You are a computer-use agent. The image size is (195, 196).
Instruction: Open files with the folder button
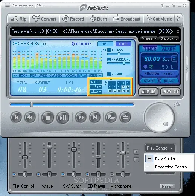tap(111, 117)
